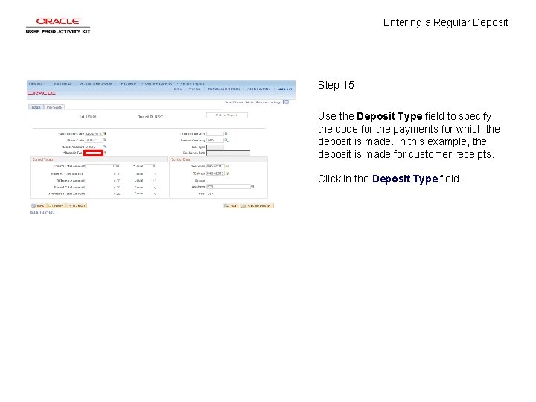This screenshot has height=402, width=536.
Task: Click in the Received date field
Action: 215,166
